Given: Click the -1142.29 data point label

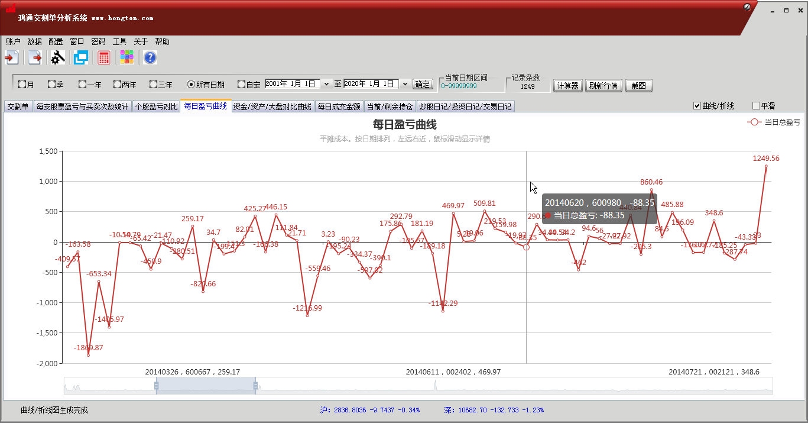Looking at the screenshot, I should pyautogui.click(x=443, y=303).
